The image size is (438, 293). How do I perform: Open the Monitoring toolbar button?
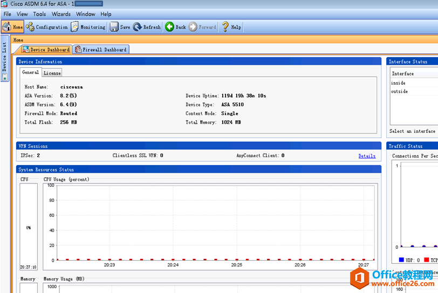[88, 27]
